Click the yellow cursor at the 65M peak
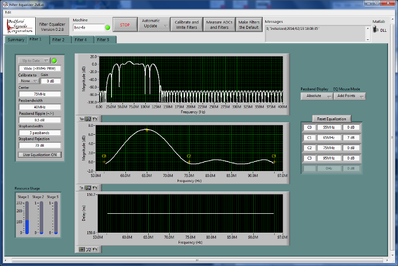The image size is (398, 266). pos(147,130)
